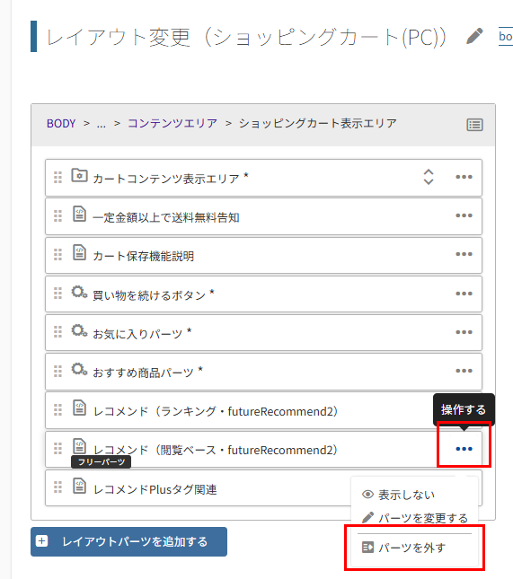513x579 pixels.
Task: Click gear icon of おすすめ商品パーツ
Action: tap(79, 369)
